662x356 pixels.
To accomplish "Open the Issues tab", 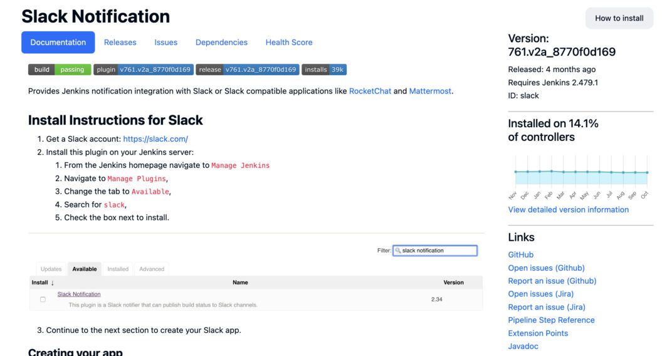I will click(x=165, y=42).
